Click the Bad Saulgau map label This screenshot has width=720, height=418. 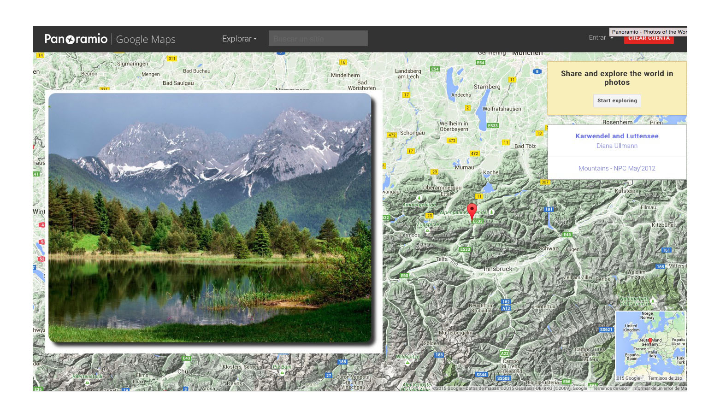tap(178, 83)
